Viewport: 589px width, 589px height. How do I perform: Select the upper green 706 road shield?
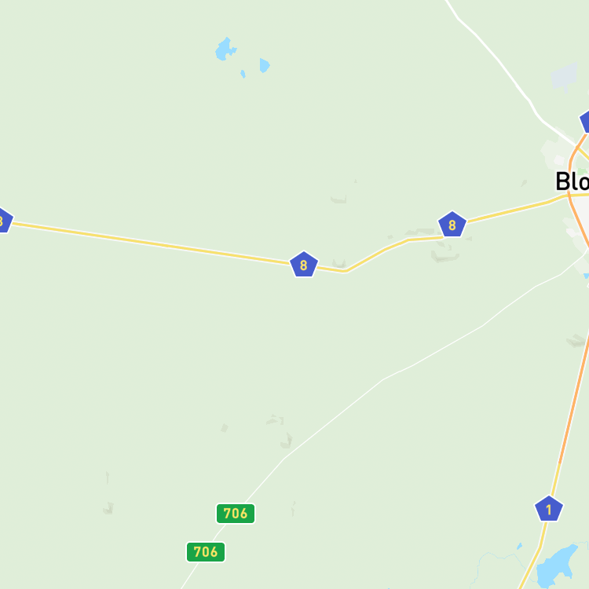click(236, 513)
